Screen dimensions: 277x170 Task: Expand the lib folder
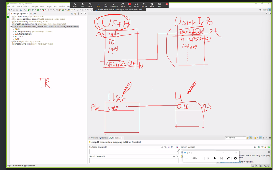tap(13, 39)
